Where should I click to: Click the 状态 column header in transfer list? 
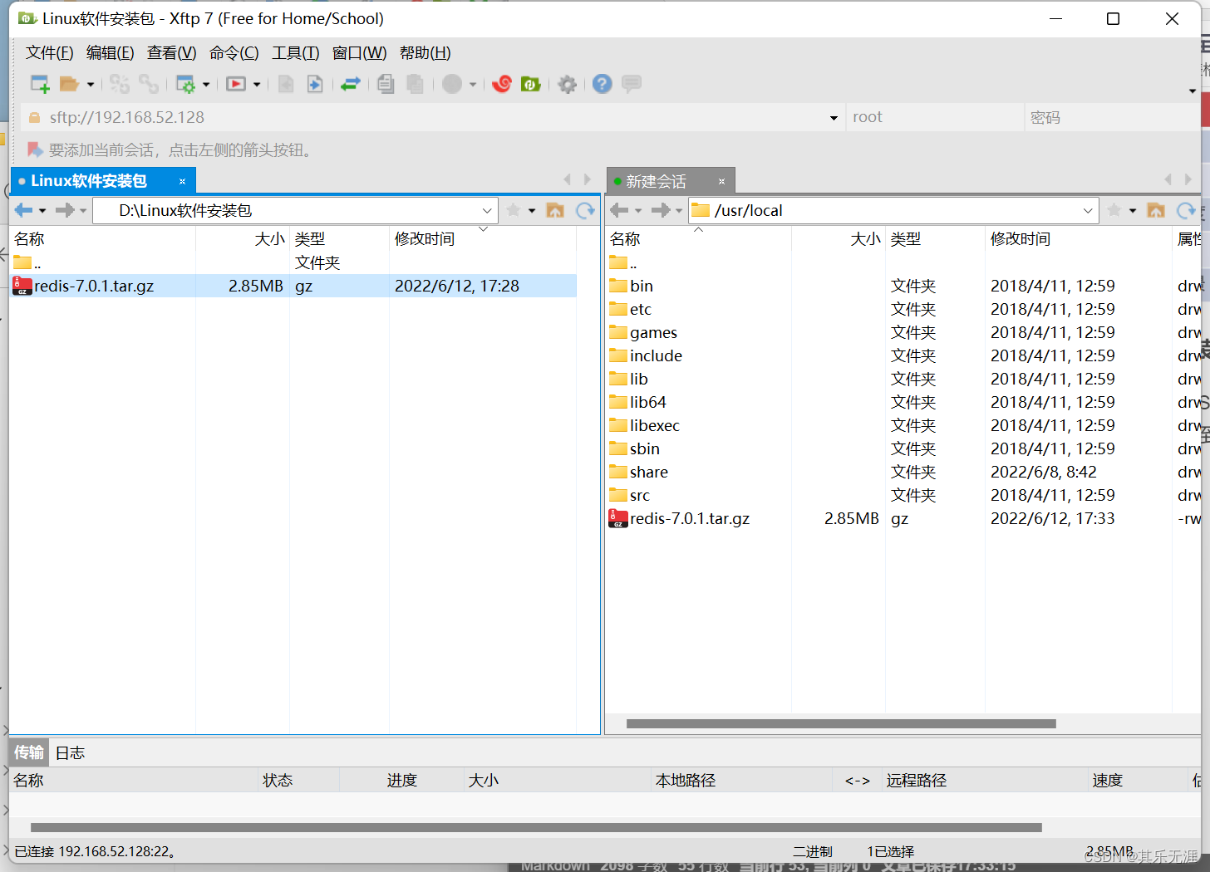(299, 781)
